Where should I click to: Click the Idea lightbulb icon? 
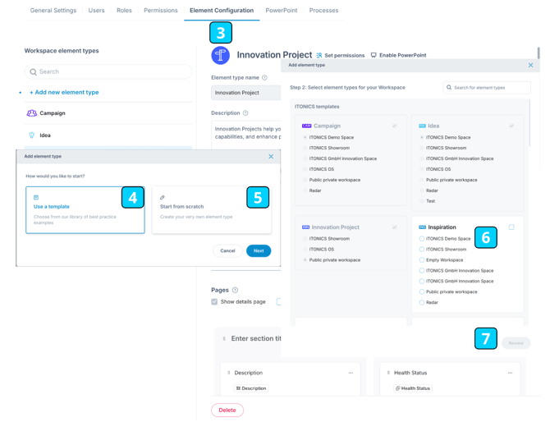tap(31, 135)
